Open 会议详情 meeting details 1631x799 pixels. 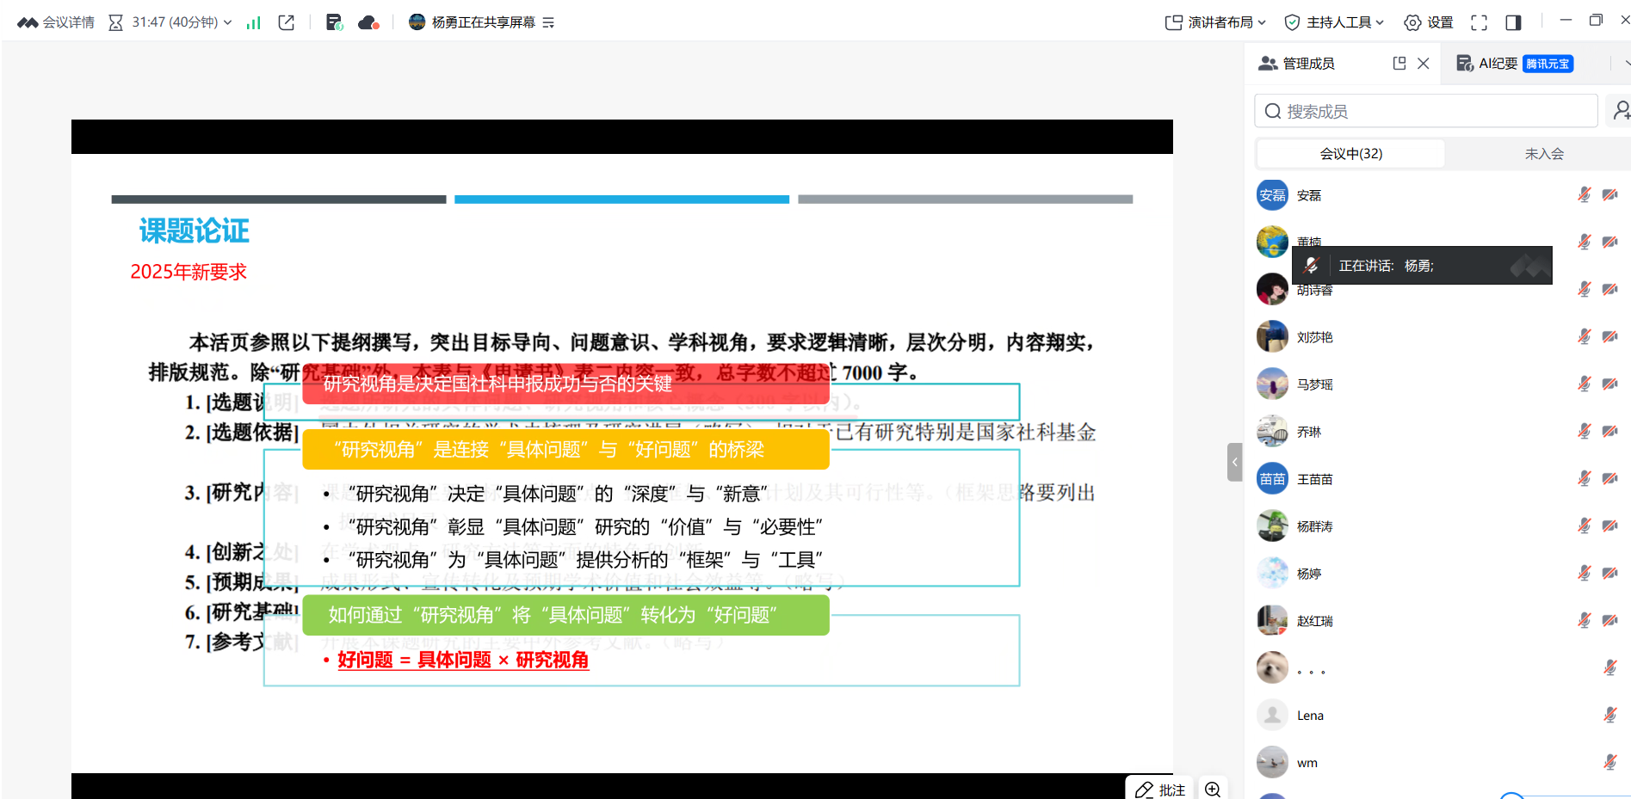[x=57, y=22]
